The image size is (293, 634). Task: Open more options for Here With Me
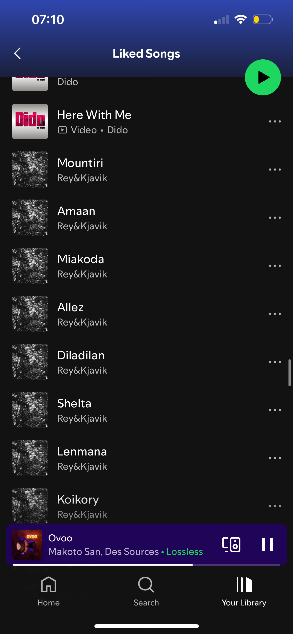275,121
